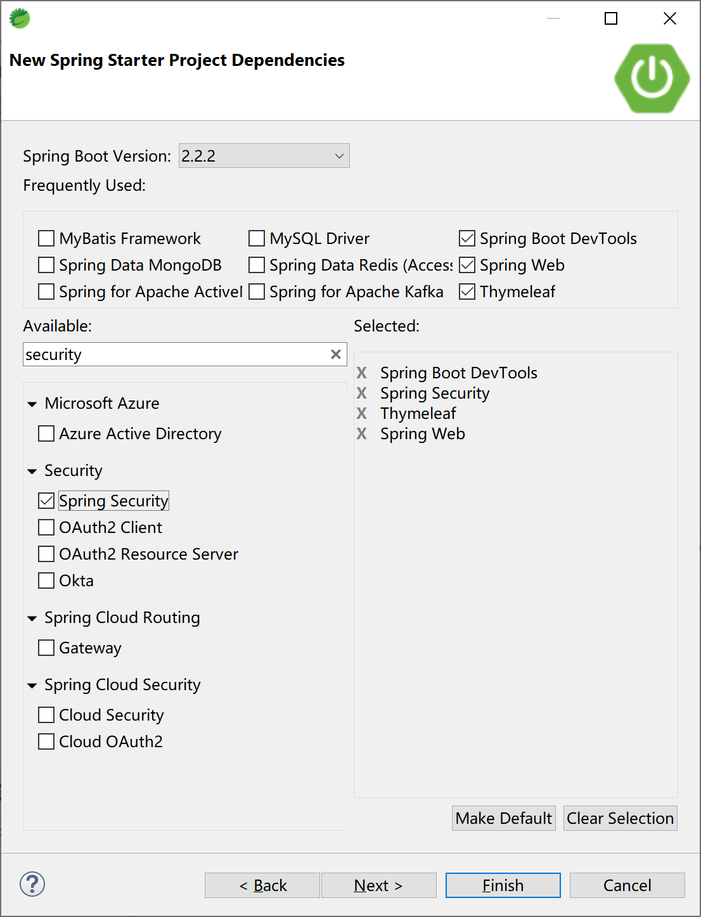The image size is (701, 917).
Task: Collapse the Security category
Action: click(x=32, y=471)
